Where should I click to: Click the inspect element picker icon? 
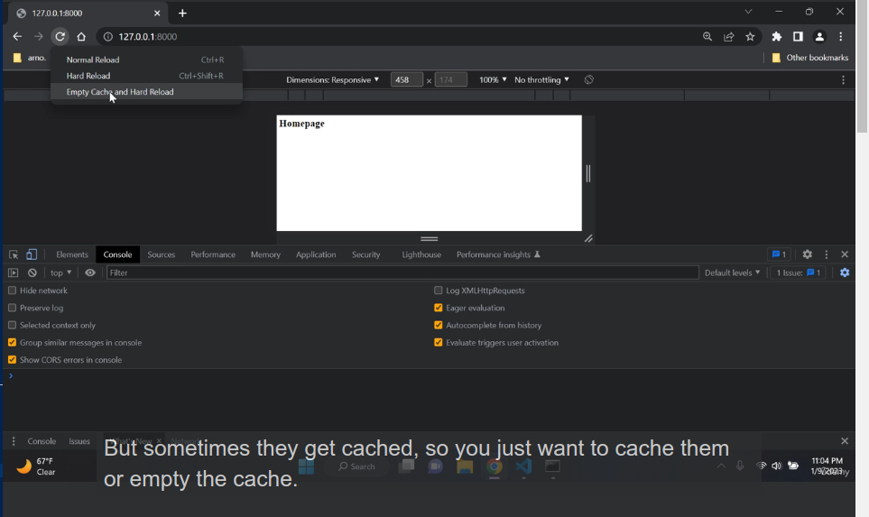click(14, 254)
